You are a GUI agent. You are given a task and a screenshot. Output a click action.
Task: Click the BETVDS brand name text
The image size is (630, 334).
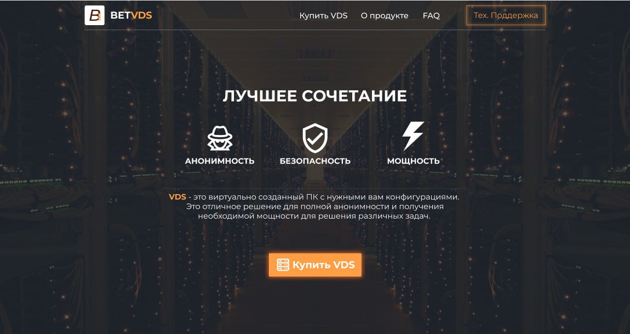(x=131, y=16)
